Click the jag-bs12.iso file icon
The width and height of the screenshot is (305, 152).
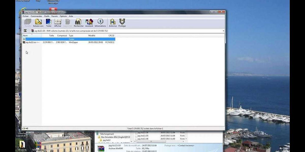tap(24, 42)
